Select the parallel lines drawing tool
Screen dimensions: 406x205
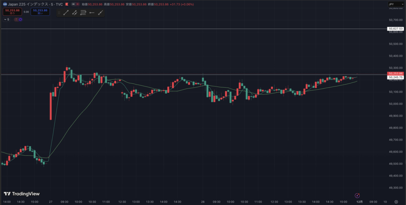tap(83, 13)
